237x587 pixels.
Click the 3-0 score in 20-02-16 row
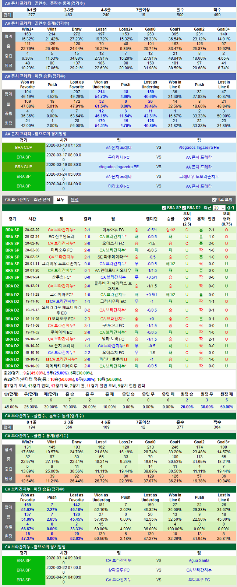pos(87,243)
